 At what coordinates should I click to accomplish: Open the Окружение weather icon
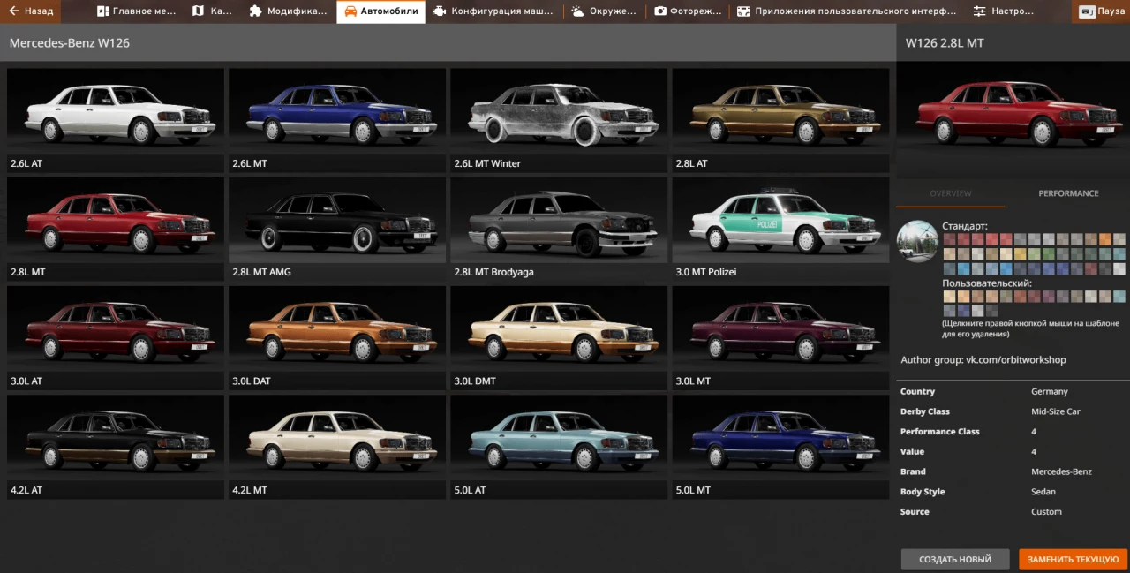pos(577,11)
